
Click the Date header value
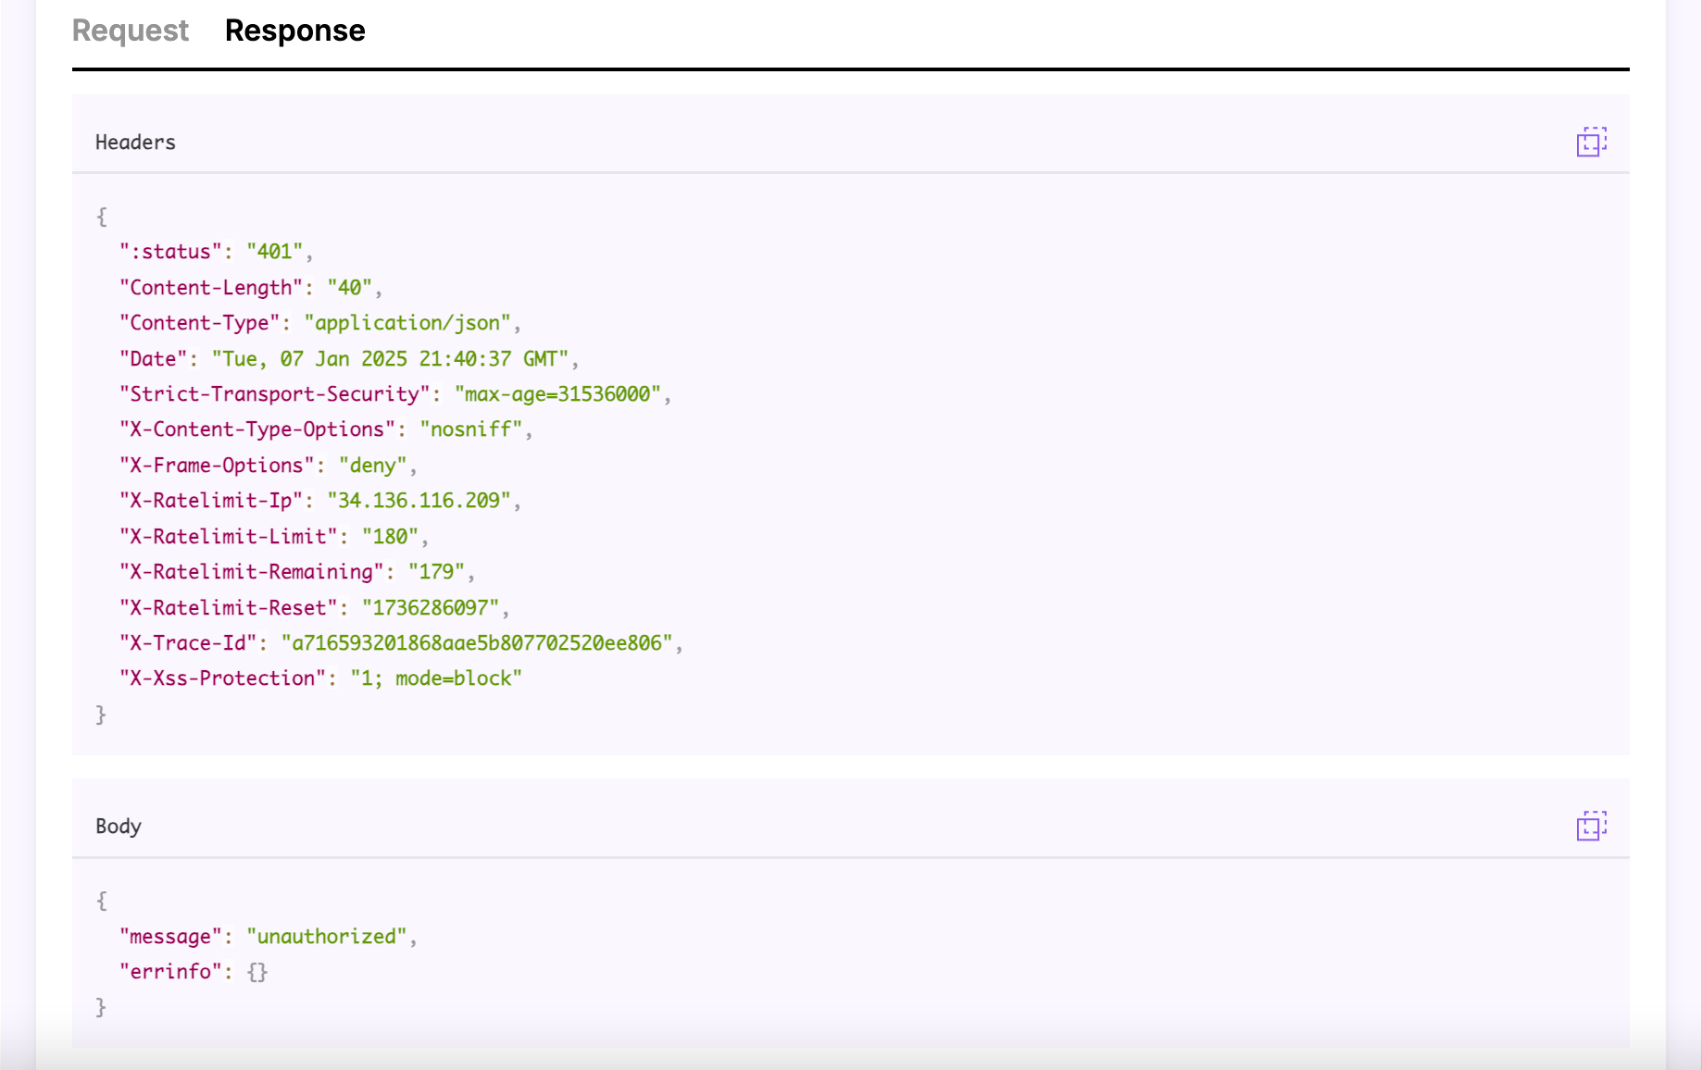[x=394, y=358]
